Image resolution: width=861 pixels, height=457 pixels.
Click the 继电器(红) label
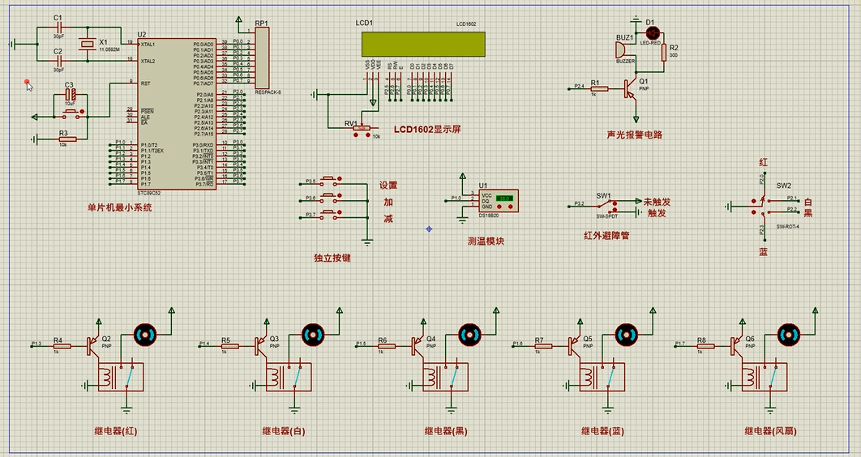[116, 431]
